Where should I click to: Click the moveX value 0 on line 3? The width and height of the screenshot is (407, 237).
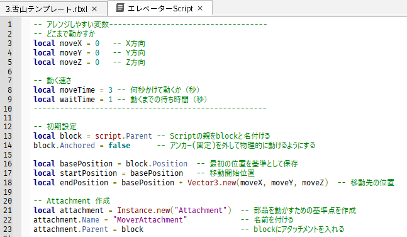[x=97, y=43]
